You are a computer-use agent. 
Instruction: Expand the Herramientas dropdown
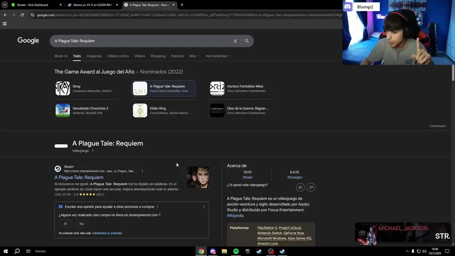click(218, 56)
